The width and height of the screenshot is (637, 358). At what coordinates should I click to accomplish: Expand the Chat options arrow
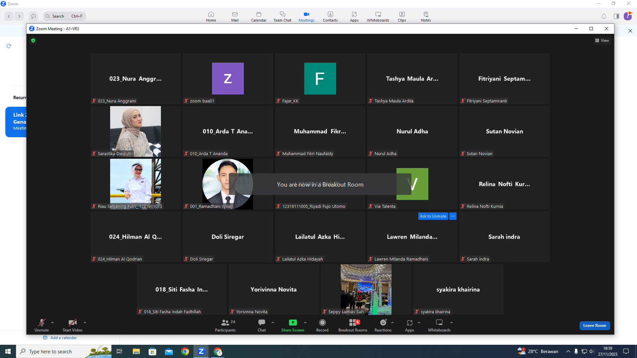click(273, 323)
